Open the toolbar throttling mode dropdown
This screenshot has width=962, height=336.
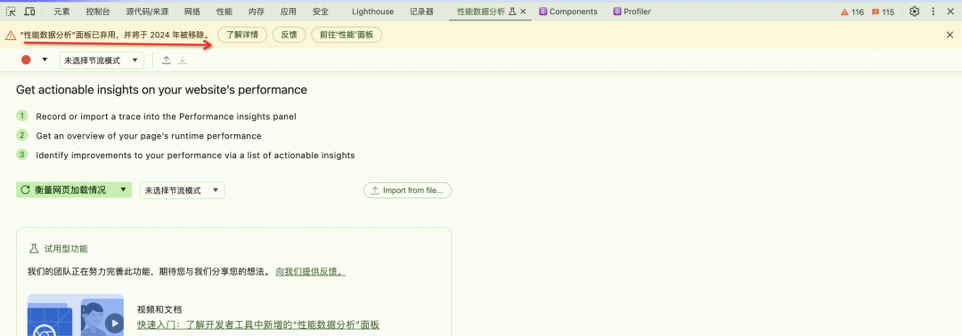pyautogui.click(x=102, y=60)
